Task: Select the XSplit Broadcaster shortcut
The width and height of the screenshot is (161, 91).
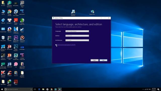Action: point(16,57)
